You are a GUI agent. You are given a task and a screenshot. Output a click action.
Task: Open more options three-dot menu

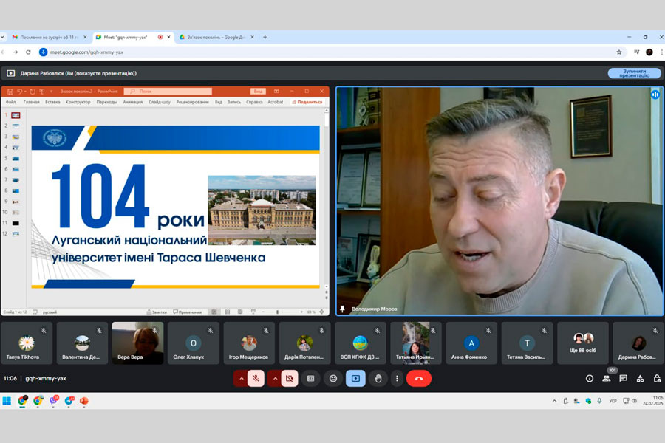(397, 378)
